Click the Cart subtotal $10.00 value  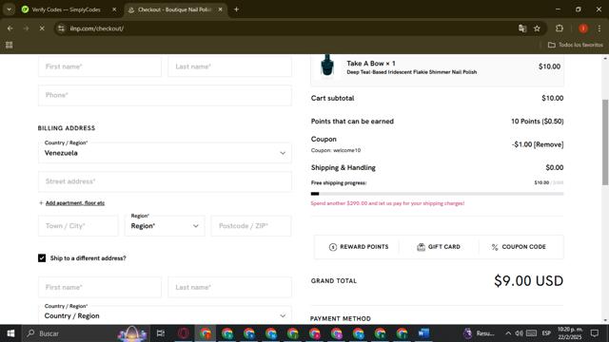(x=552, y=98)
